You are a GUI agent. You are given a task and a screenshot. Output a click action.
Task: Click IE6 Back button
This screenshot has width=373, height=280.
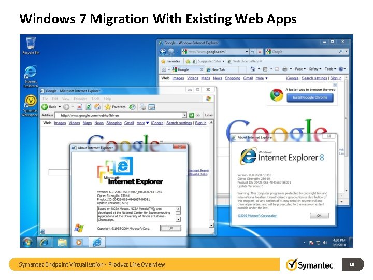(x=49, y=107)
